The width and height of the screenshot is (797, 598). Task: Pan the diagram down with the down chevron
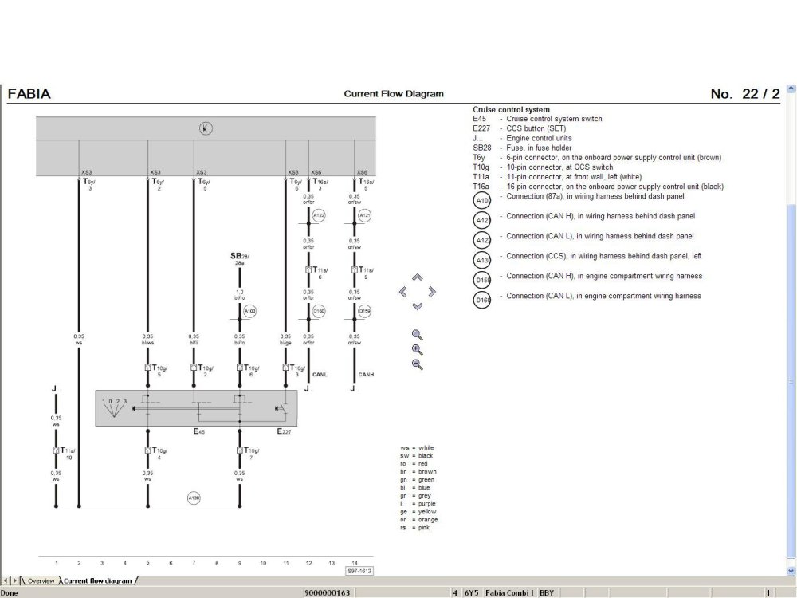[418, 306]
